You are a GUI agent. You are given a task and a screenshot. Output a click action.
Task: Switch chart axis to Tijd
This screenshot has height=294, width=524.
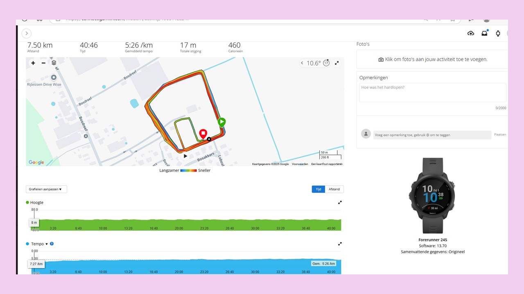(318, 189)
